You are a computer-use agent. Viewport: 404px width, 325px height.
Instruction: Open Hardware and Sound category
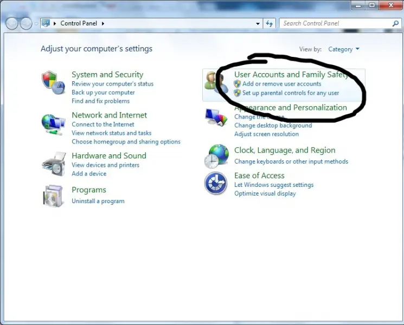109,155
